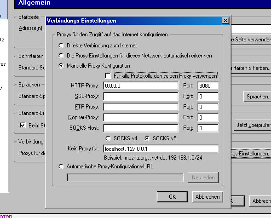Image resolution: width=271 pixels, height=218 pixels.
Task: Click Abbrechen in the proxy dialog
Action: pyautogui.click(x=208, y=197)
